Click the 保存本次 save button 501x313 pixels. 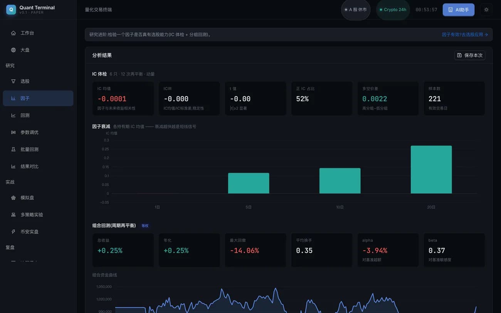(470, 55)
